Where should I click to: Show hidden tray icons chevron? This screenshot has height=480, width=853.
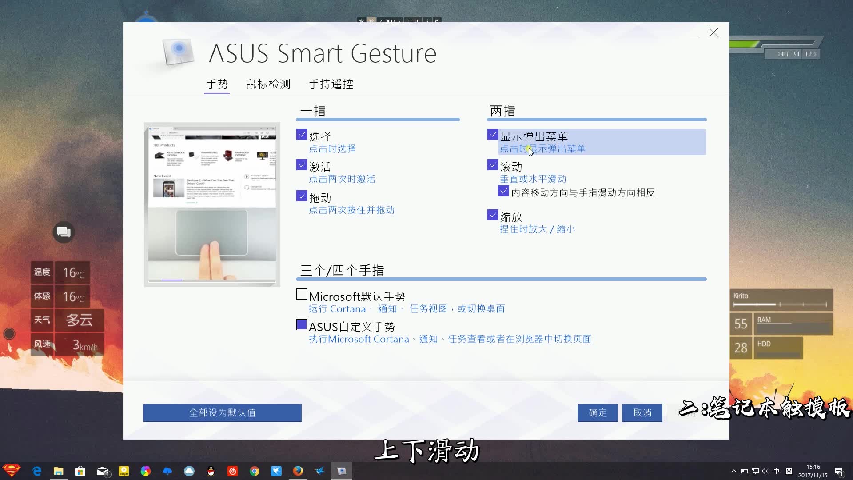(733, 471)
